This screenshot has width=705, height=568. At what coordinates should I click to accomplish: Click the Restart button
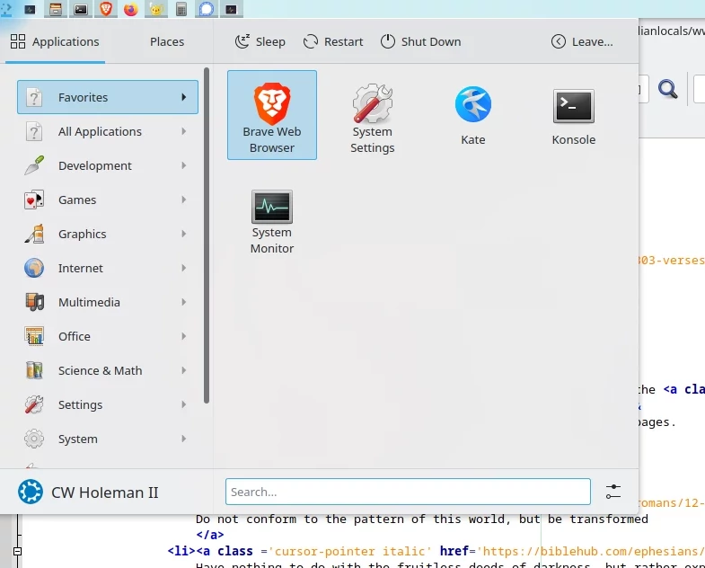(x=333, y=41)
